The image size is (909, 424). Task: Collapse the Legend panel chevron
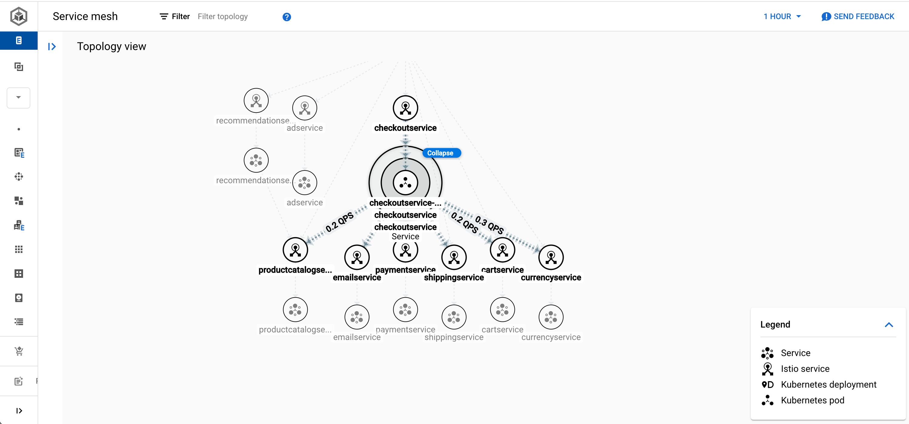point(888,325)
